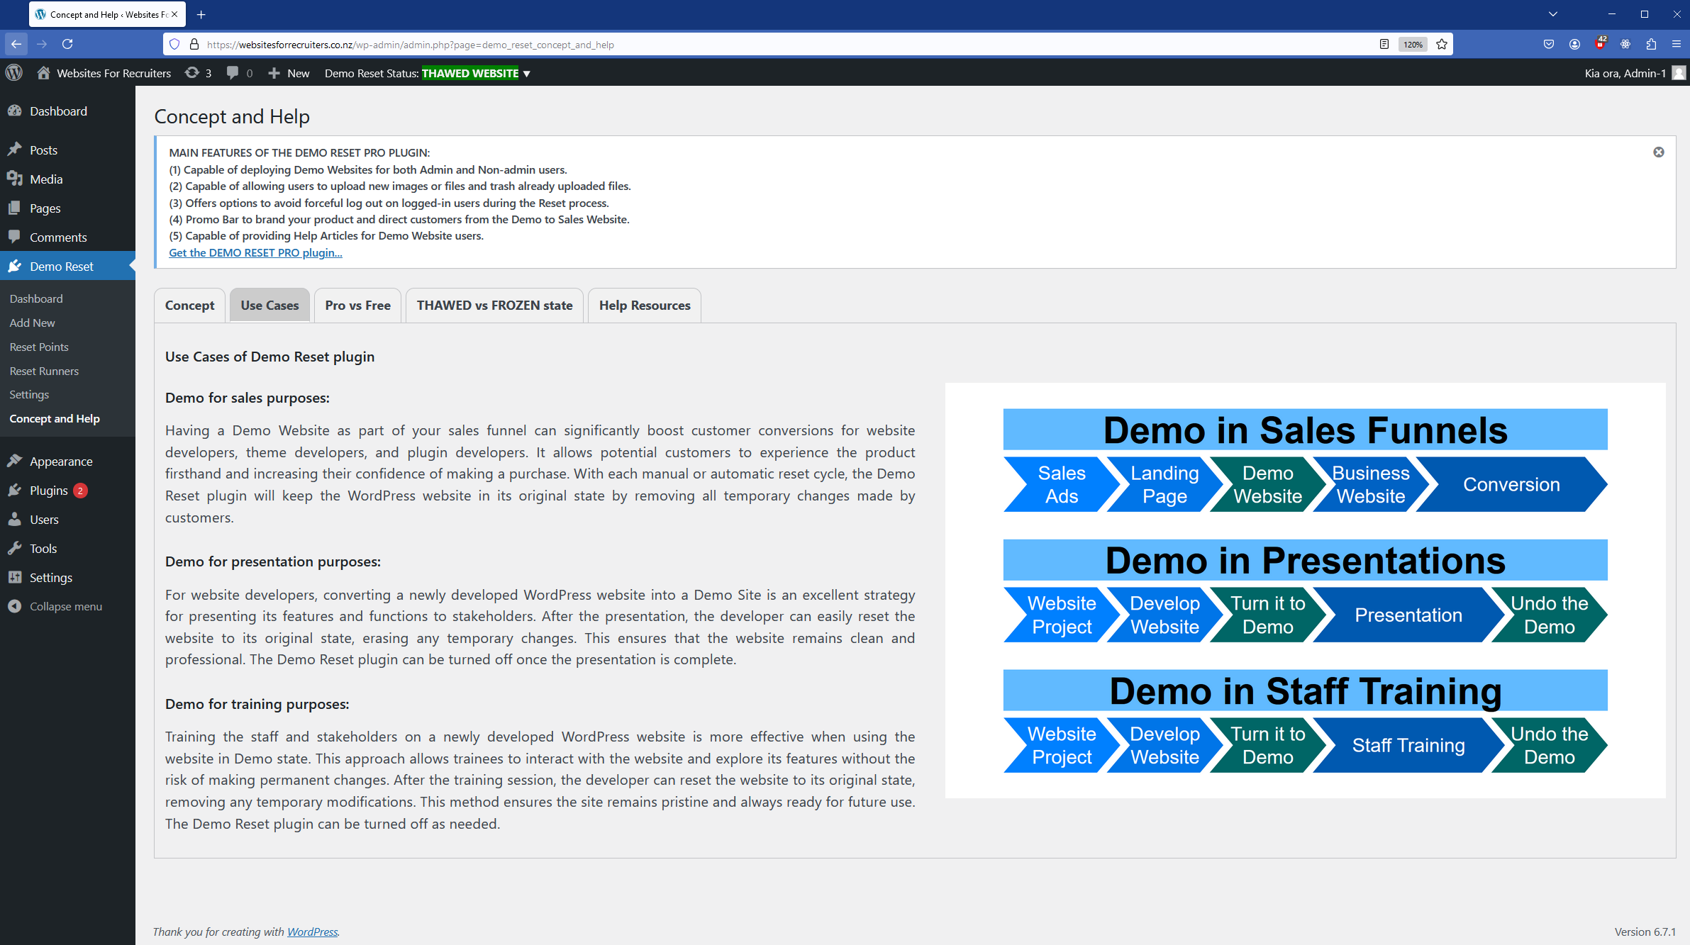Switch to the Concept tab

189,306
